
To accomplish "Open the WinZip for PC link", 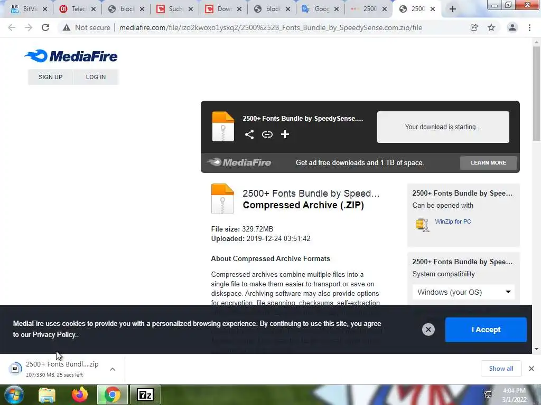I will click(x=453, y=221).
